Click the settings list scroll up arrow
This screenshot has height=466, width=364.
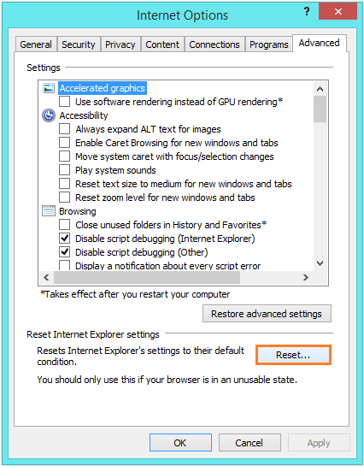coord(320,89)
